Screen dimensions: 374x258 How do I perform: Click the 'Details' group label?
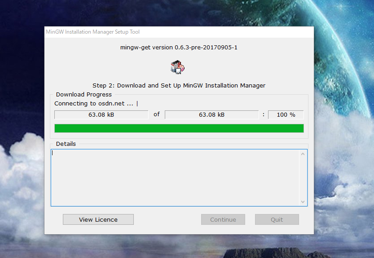point(66,144)
